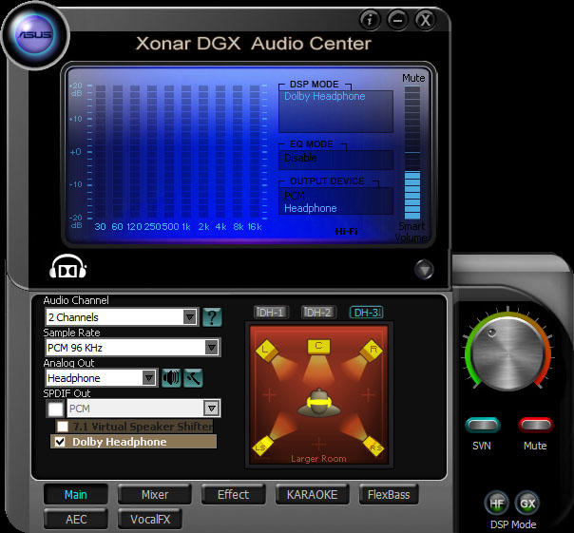
Task: Click the Larger Room label
Action: (x=318, y=458)
